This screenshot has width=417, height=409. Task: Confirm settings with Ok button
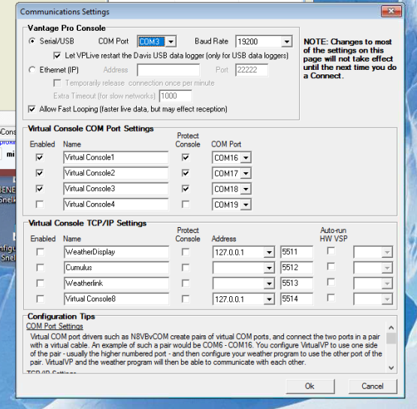click(x=310, y=386)
